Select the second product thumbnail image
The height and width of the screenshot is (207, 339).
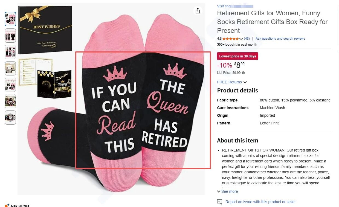(x=10, y=36)
